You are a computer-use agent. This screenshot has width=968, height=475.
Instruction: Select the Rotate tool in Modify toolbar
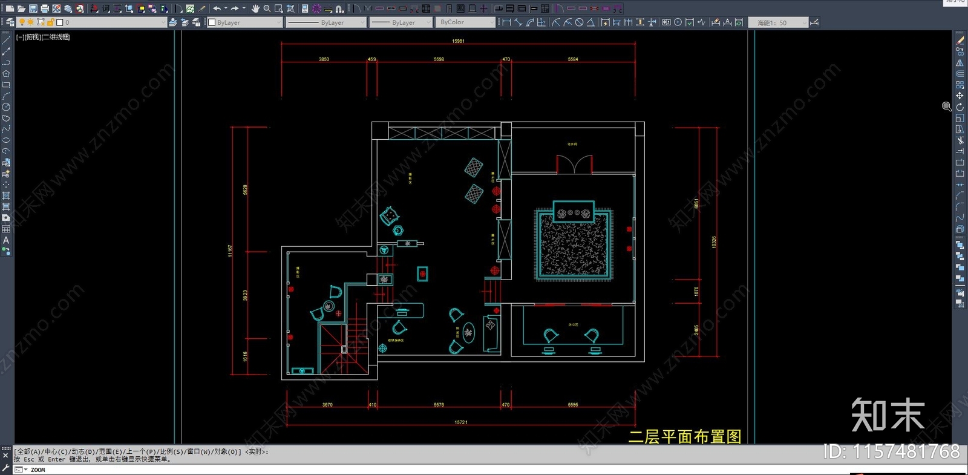pos(960,107)
